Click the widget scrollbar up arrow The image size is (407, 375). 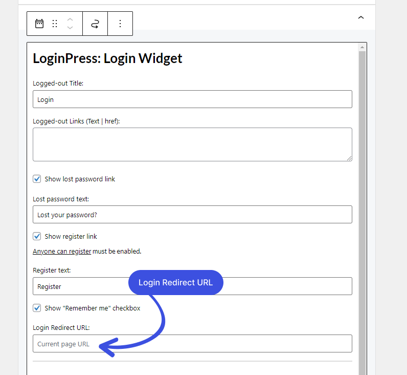tap(362, 47)
